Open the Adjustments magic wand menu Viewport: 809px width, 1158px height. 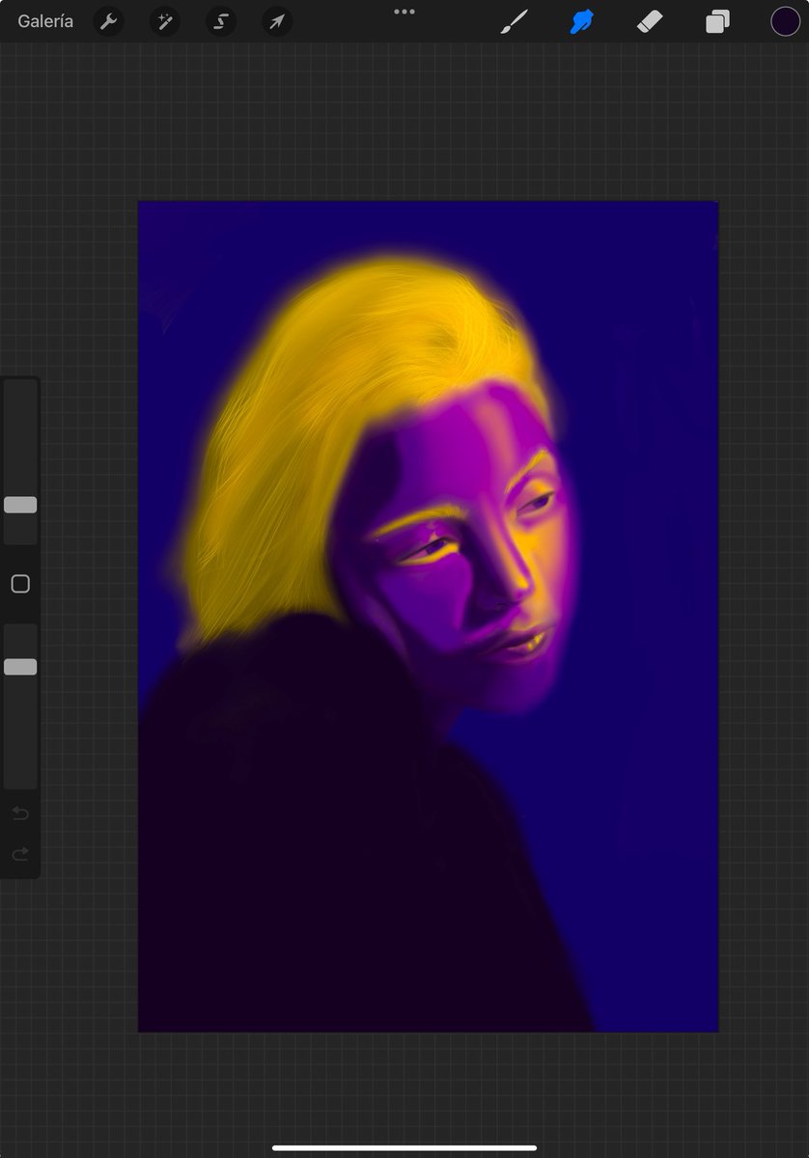tap(164, 21)
